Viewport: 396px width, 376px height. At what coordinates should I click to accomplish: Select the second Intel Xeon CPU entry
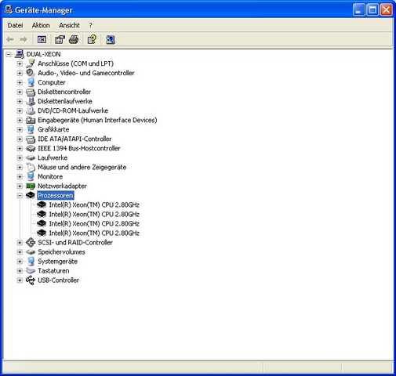(x=94, y=215)
